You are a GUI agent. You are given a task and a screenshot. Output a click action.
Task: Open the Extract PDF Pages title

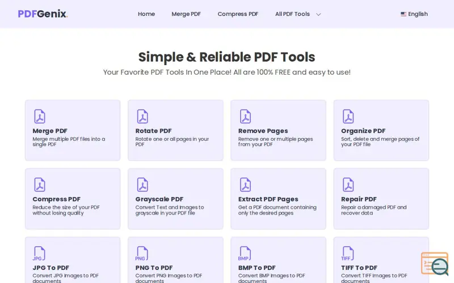coord(268,199)
